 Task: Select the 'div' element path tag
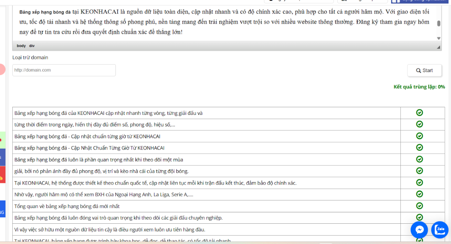[32, 46]
